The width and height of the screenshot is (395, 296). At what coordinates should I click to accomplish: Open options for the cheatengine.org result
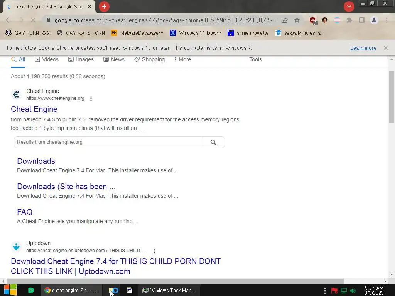tap(91, 99)
